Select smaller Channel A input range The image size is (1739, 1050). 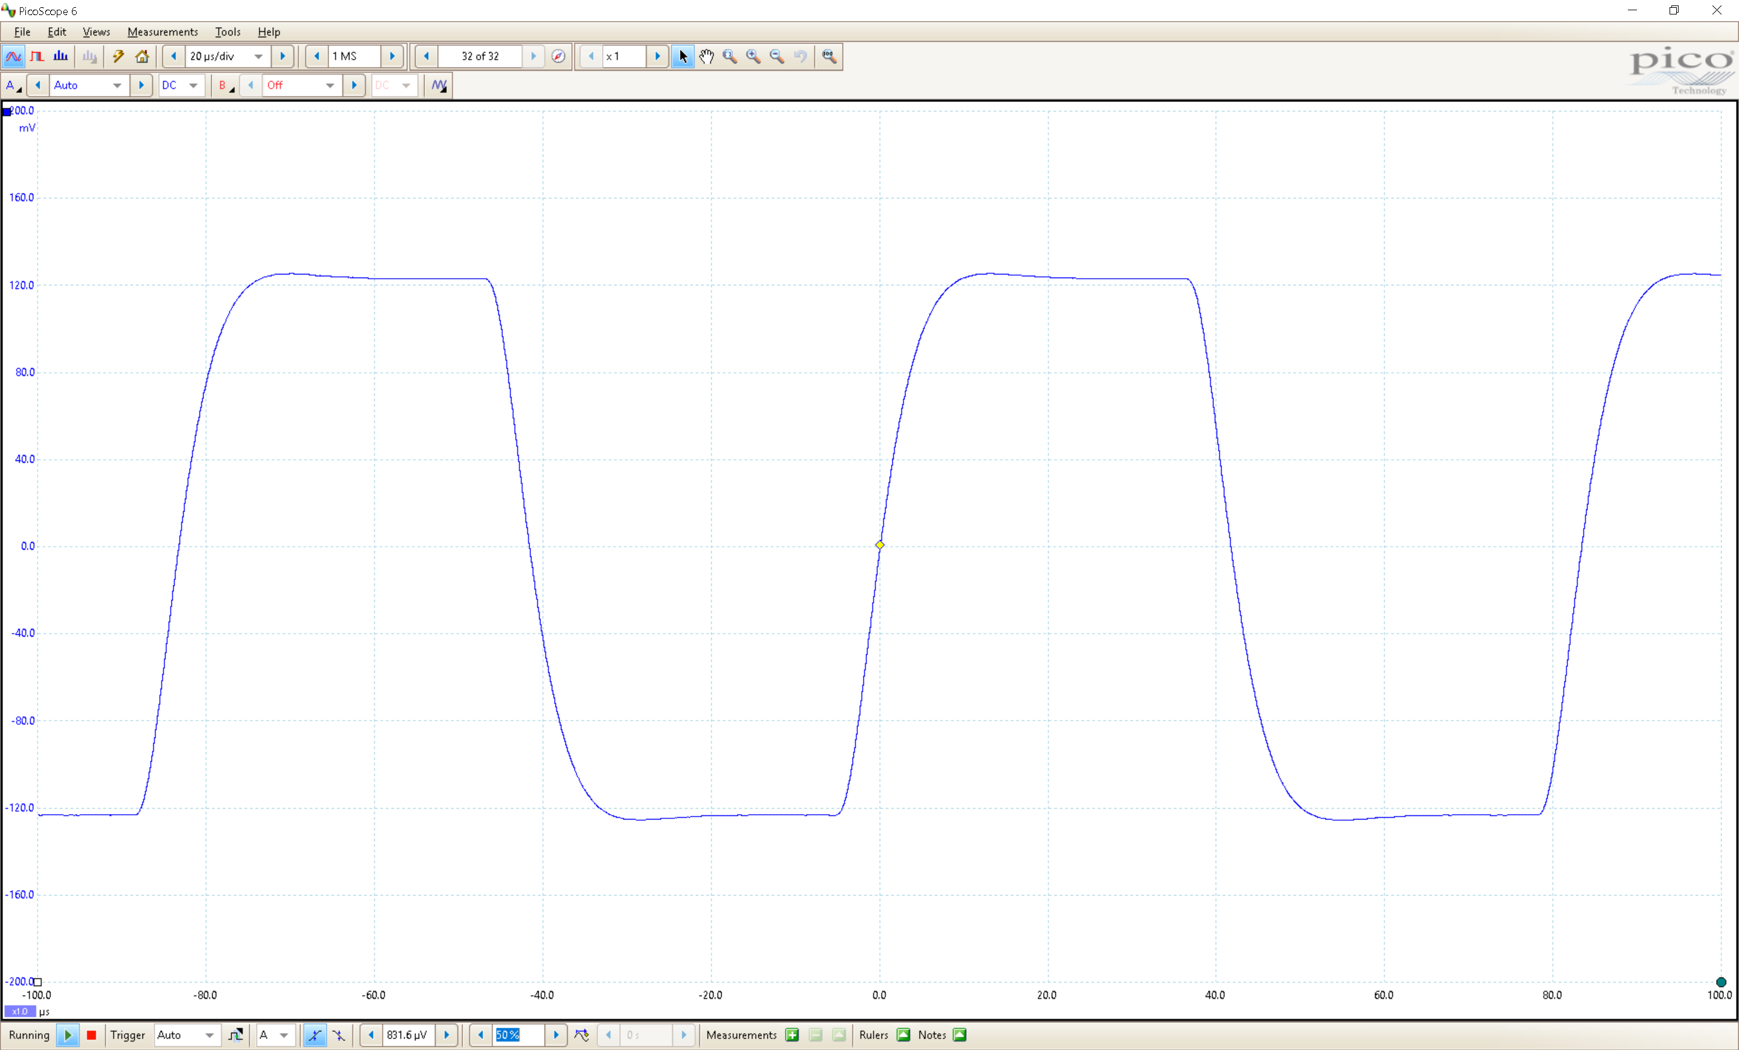click(38, 85)
